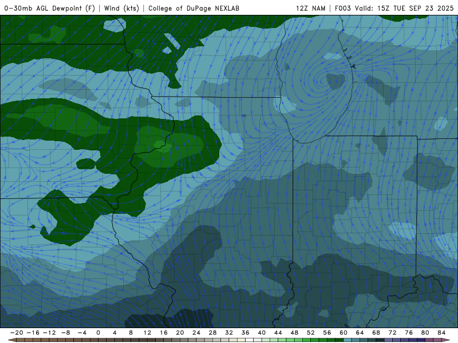
Task: Click the 36 value on the legend
Action: coord(246,333)
